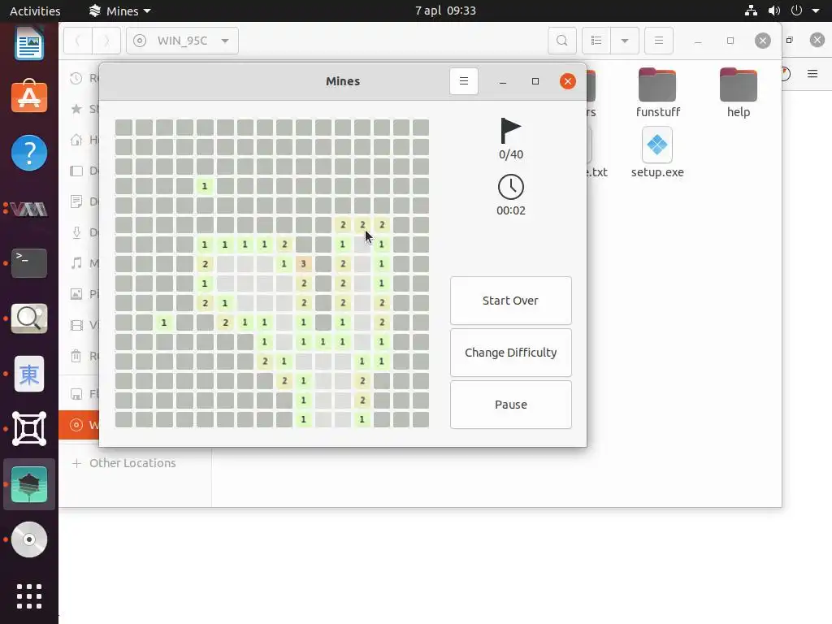
Task: Click the 00:02 timer text
Action: click(x=510, y=210)
